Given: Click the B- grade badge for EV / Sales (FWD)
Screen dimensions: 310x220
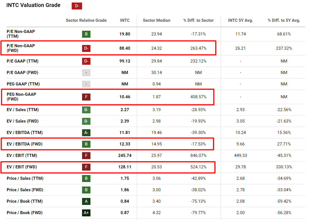Looking at the screenshot, I should click(86, 121).
